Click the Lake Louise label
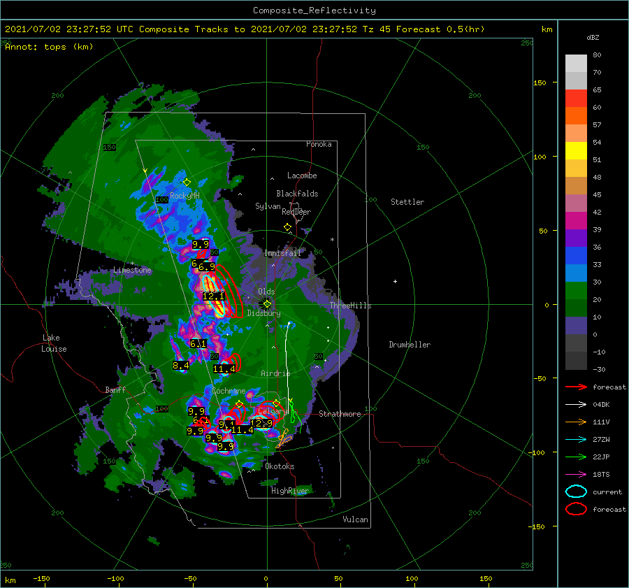 [54, 343]
